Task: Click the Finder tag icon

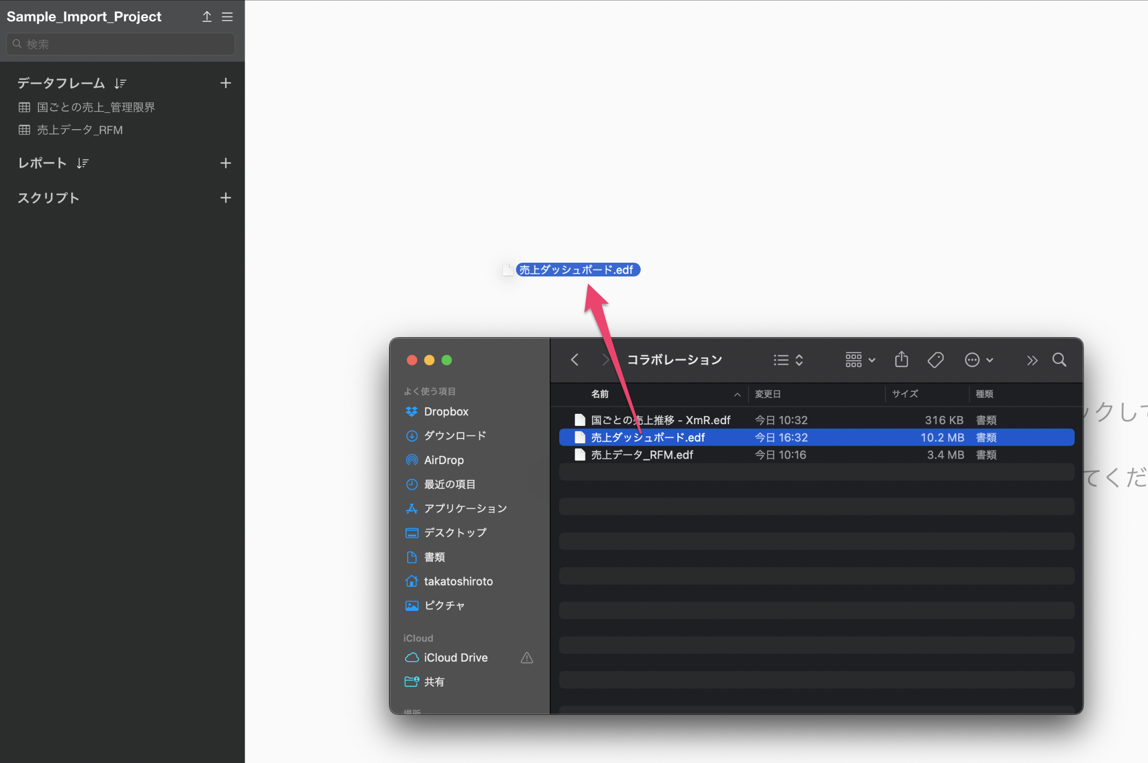Action: [935, 360]
